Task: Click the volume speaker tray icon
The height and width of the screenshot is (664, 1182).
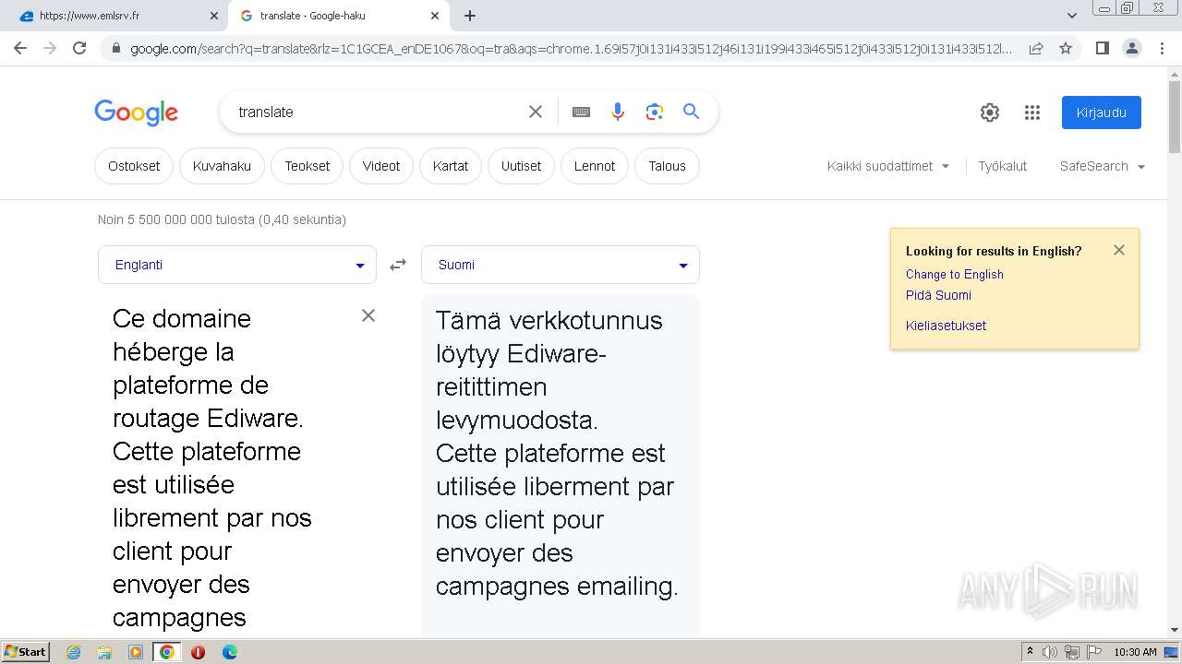Action: point(1050,652)
